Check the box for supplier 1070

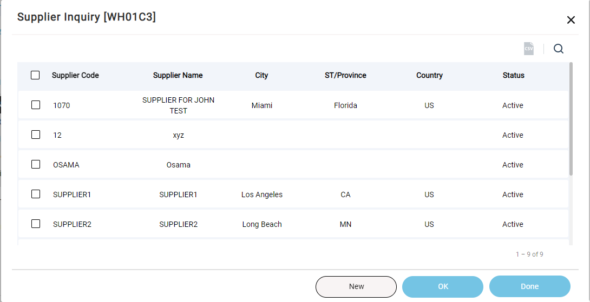click(x=36, y=105)
